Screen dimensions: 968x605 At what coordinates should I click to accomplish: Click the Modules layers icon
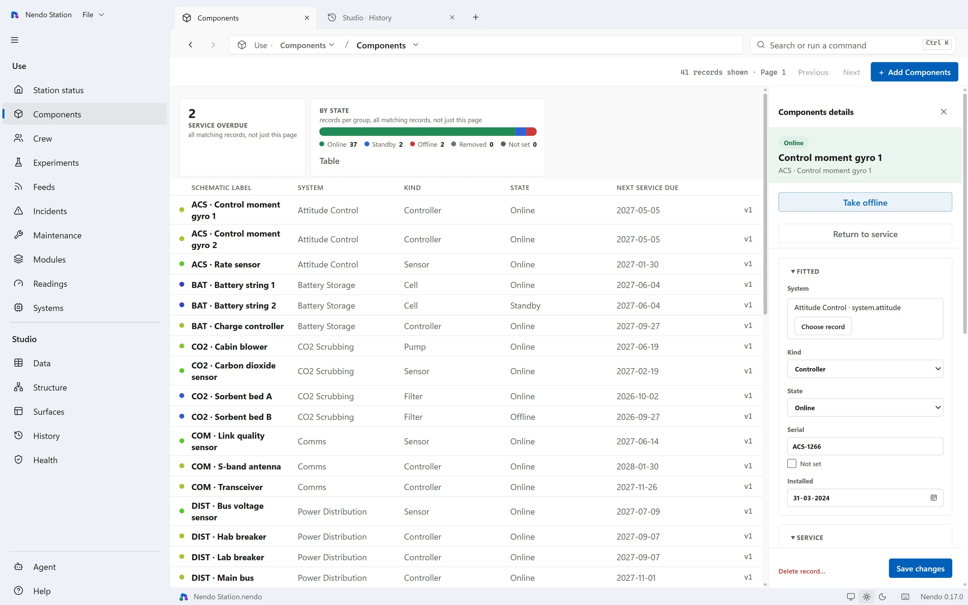tap(18, 259)
